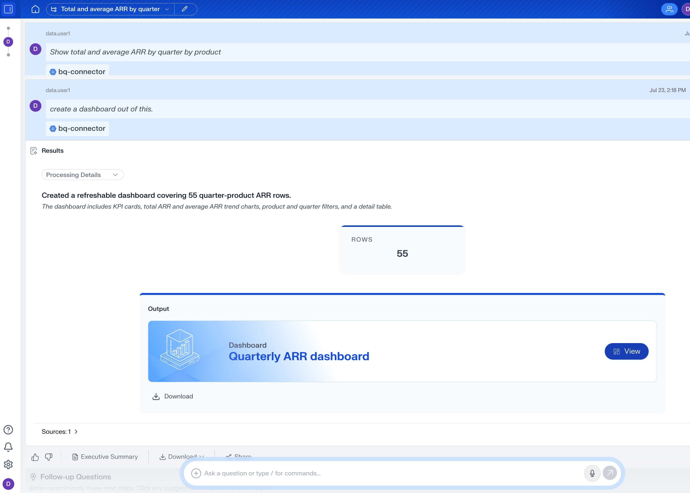The image size is (690, 493).
Task: Click the purple D timeline avatar
Action: [x=8, y=42]
